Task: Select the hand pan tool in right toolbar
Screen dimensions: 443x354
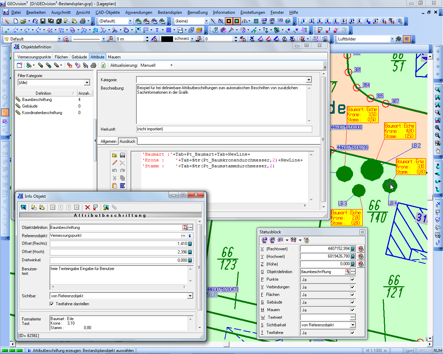Action: pos(438,151)
